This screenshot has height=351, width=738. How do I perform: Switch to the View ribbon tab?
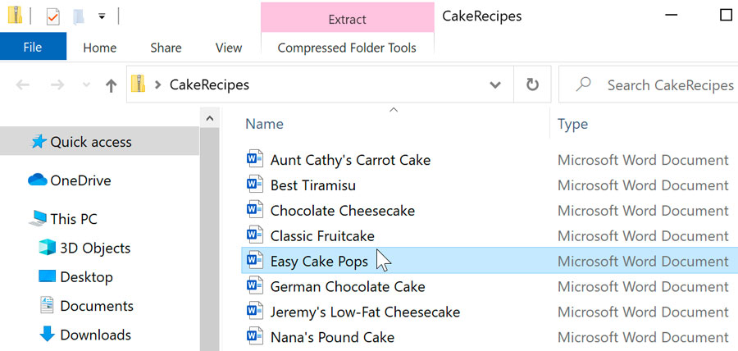click(x=229, y=48)
